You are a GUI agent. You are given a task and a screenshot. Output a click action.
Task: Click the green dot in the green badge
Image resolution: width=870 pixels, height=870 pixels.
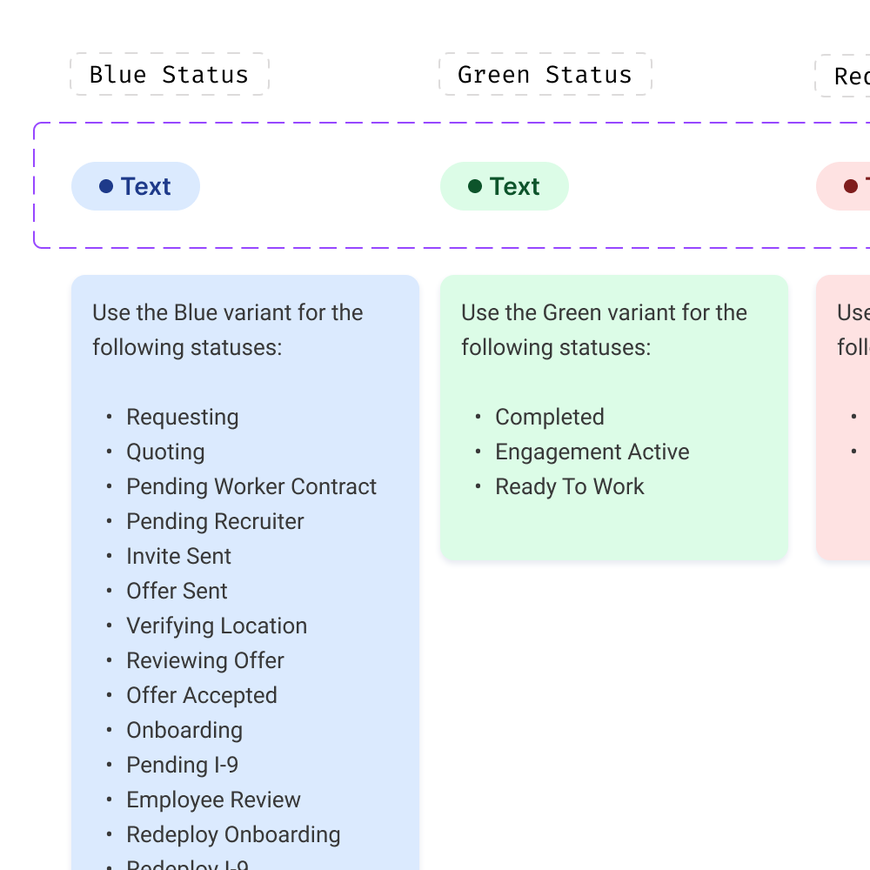pyautogui.click(x=475, y=186)
